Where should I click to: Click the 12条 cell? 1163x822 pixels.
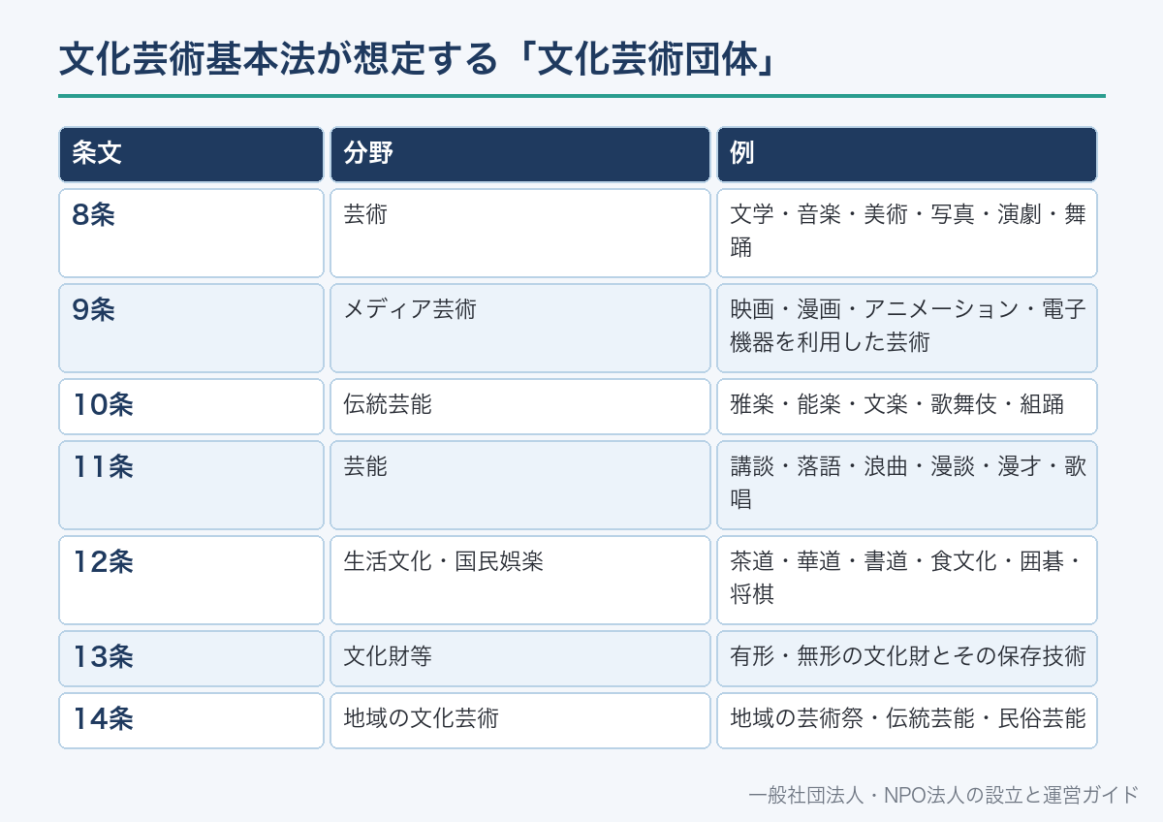point(191,580)
